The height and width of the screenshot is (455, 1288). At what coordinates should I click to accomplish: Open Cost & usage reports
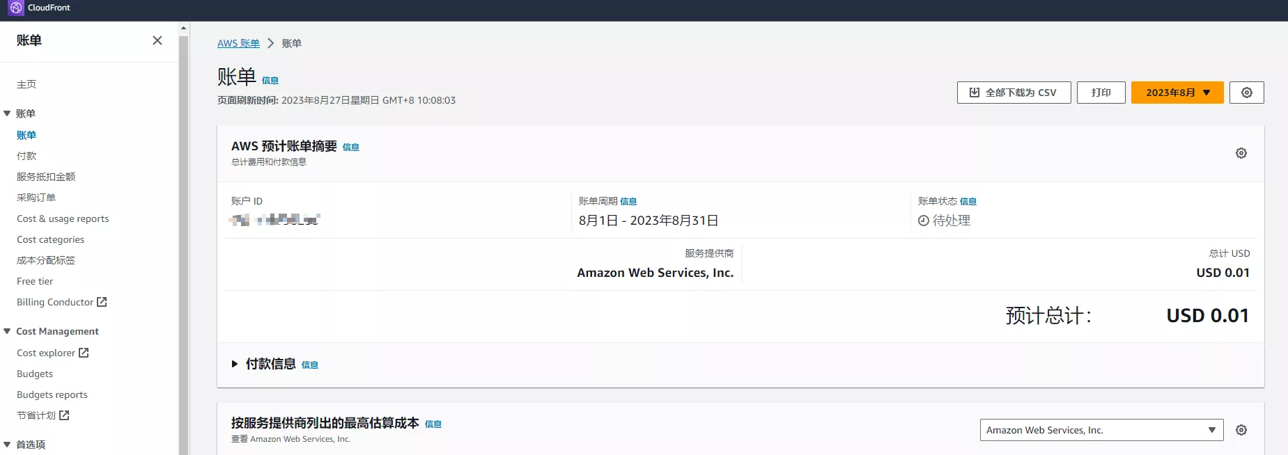[x=63, y=218]
